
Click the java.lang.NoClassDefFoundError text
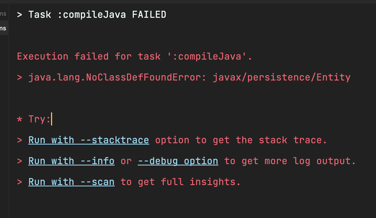pos(117,77)
